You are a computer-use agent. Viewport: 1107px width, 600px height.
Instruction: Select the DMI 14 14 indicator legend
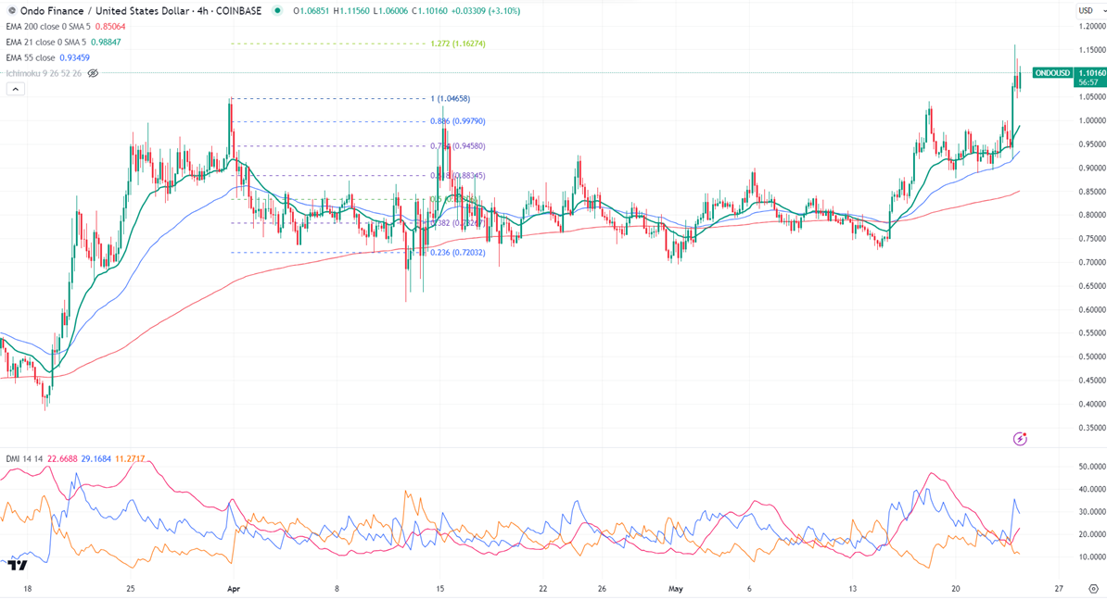(25, 459)
